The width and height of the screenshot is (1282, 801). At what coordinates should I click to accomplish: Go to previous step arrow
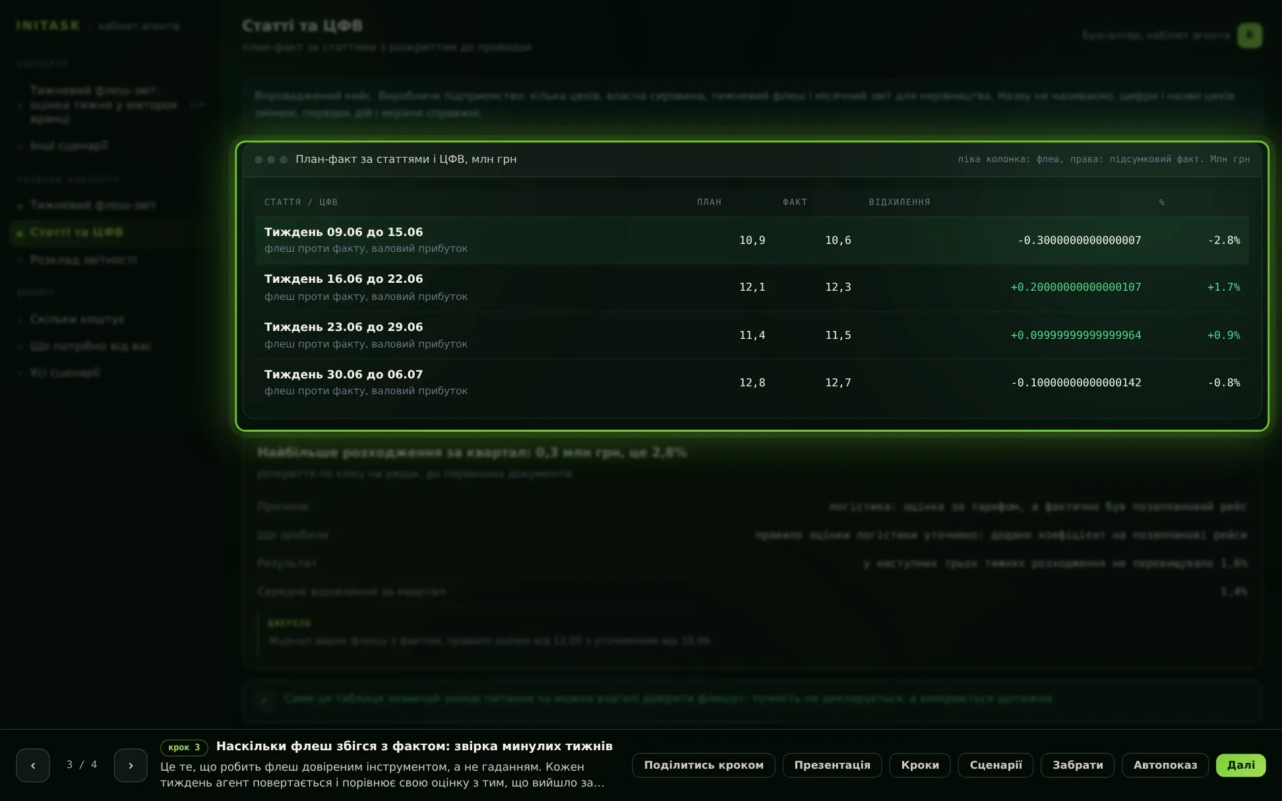click(x=33, y=765)
